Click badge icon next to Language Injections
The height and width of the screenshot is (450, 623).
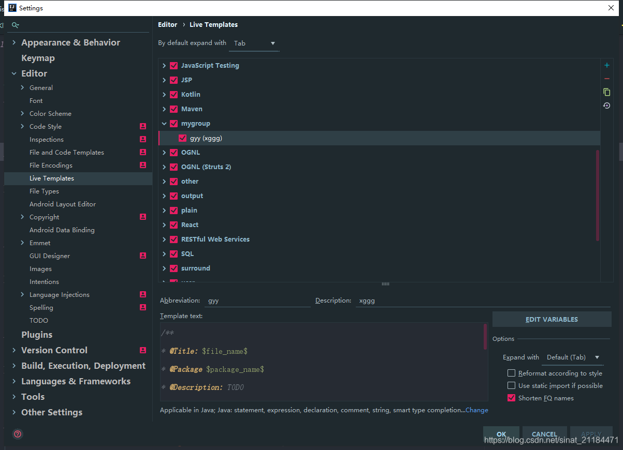tap(143, 294)
